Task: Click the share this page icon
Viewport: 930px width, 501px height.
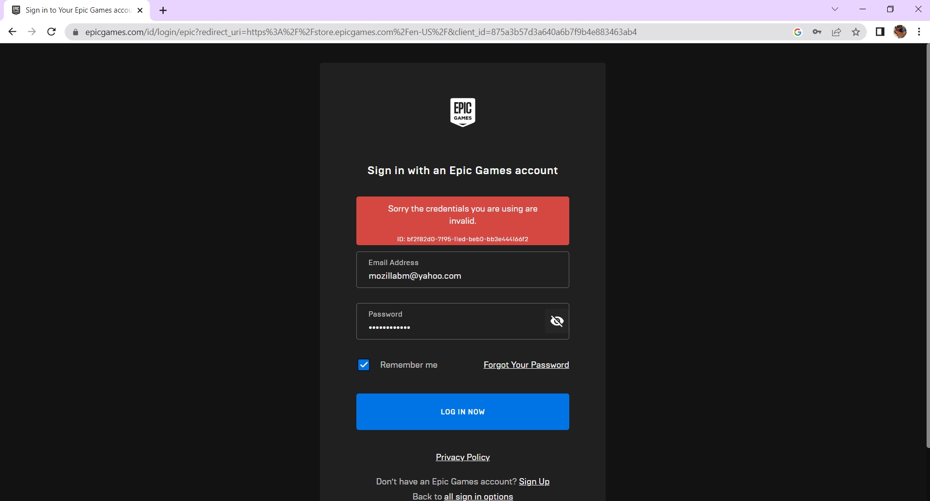Action: click(837, 32)
